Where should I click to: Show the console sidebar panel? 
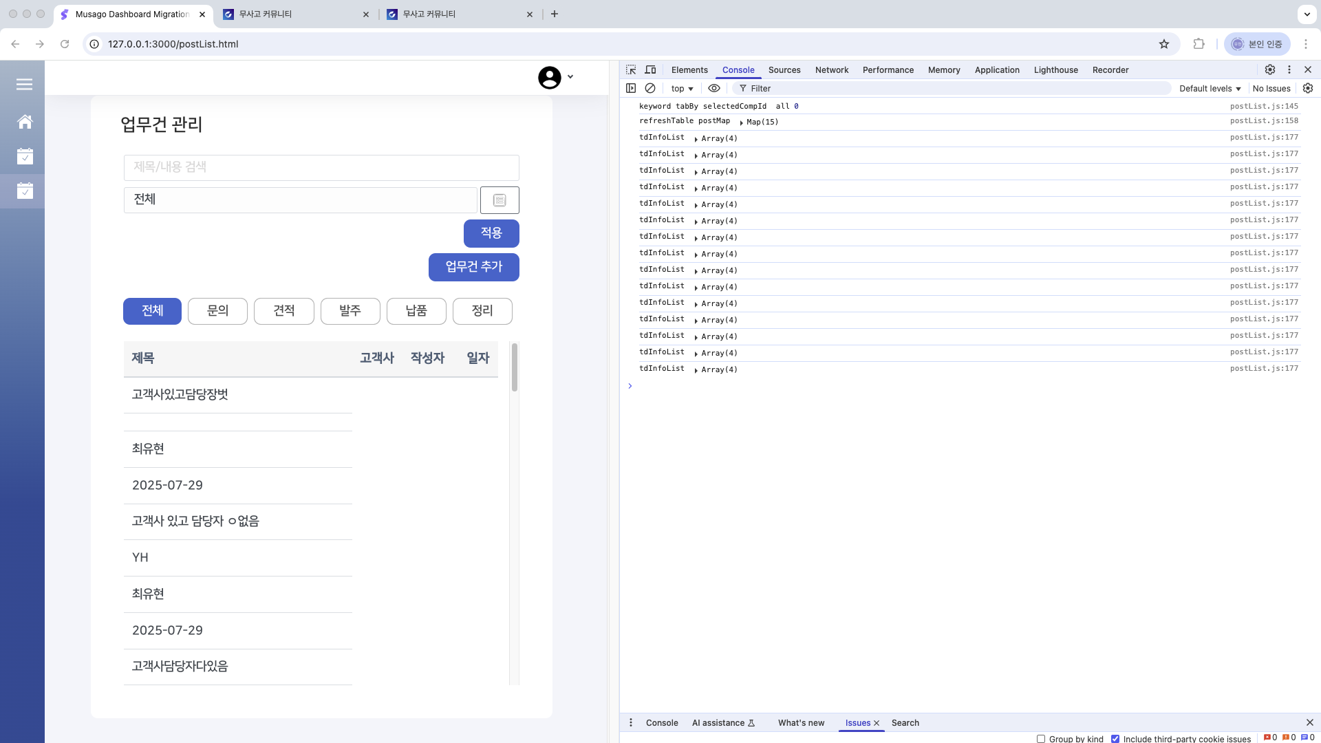[630, 88]
